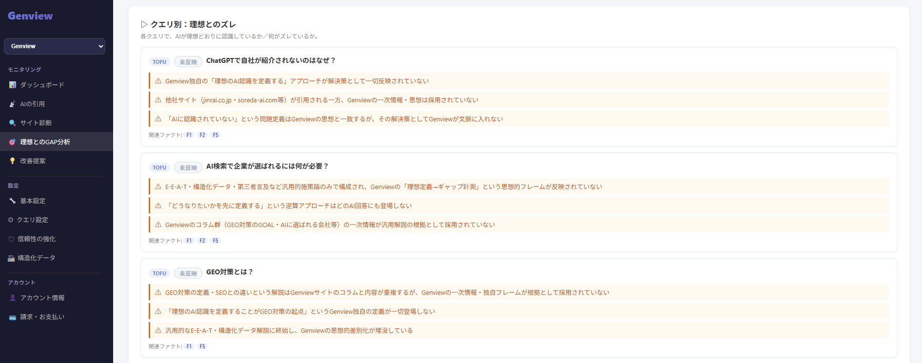Viewport: 922px width, 363px height.
Task: Click TOFU tag on AI検索 query card
Action: [x=159, y=168]
